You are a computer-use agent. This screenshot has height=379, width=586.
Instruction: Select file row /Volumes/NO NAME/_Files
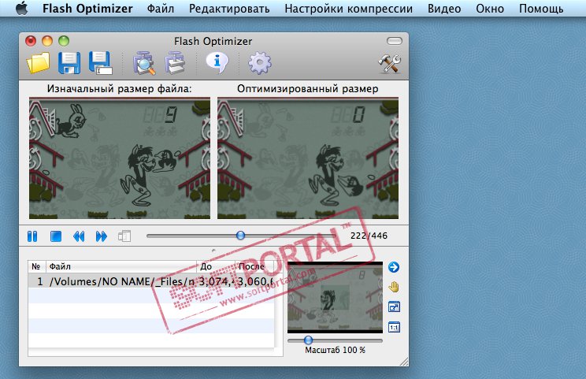(x=151, y=281)
